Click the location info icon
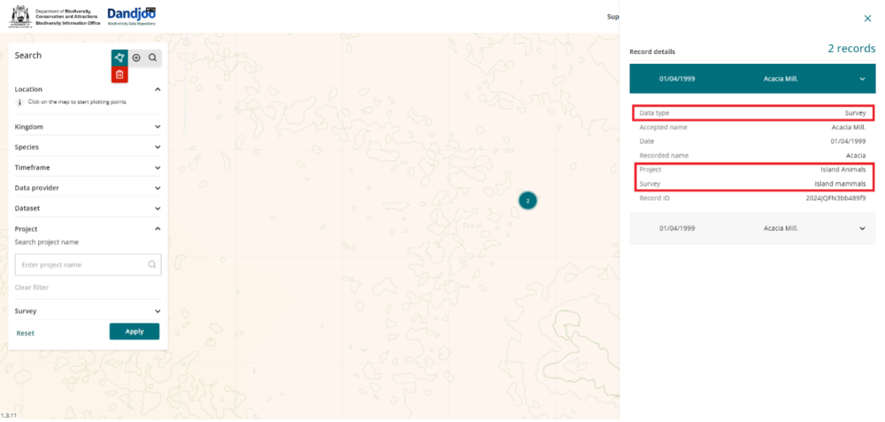Image resolution: width=885 pixels, height=422 pixels. click(19, 102)
